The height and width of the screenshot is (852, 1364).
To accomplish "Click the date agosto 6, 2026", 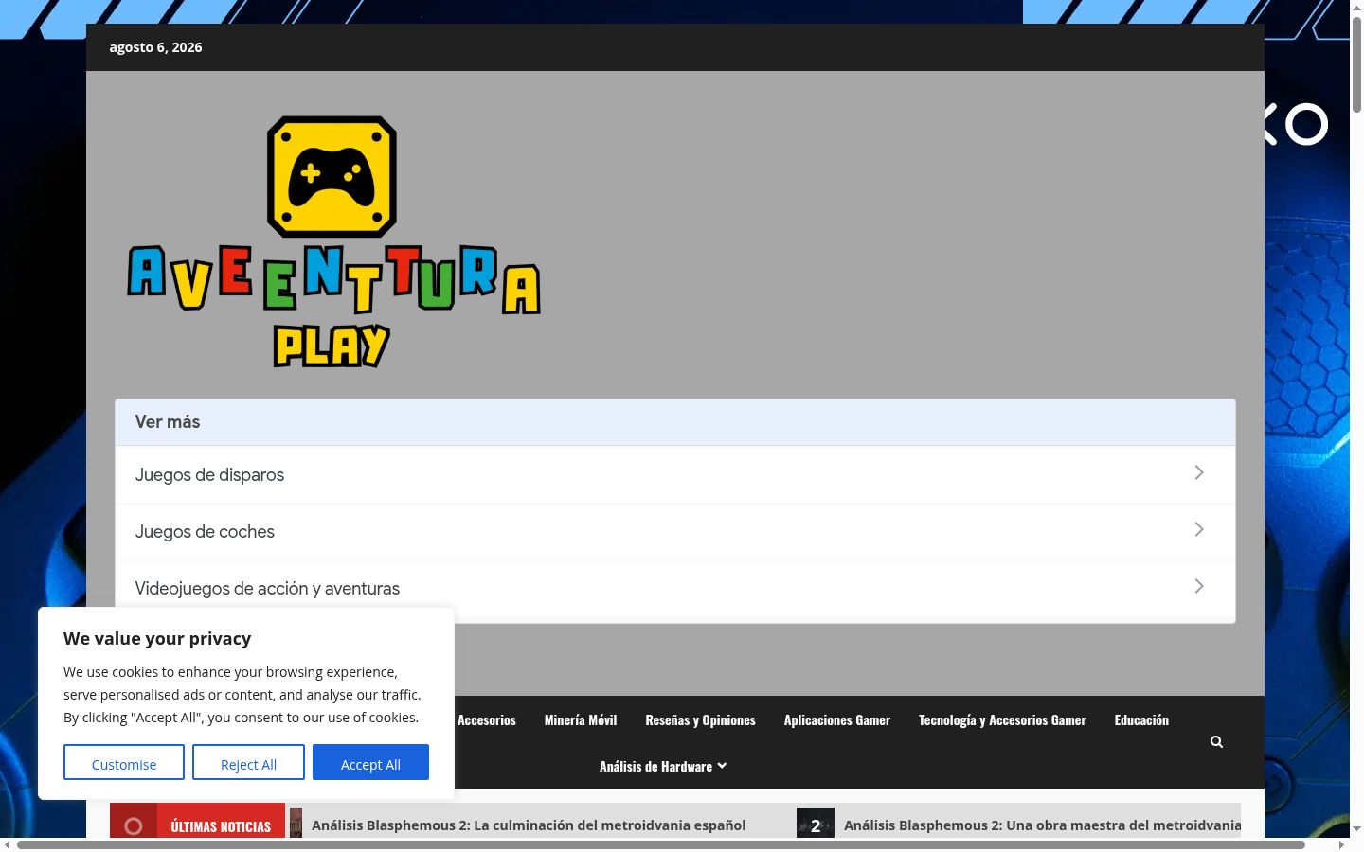I will [155, 47].
